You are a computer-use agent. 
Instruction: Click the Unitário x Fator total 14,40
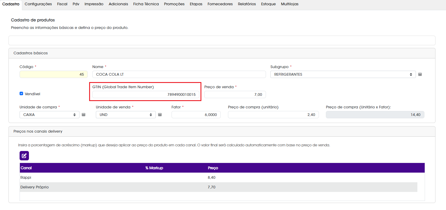pyautogui.click(x=375, y=115)
